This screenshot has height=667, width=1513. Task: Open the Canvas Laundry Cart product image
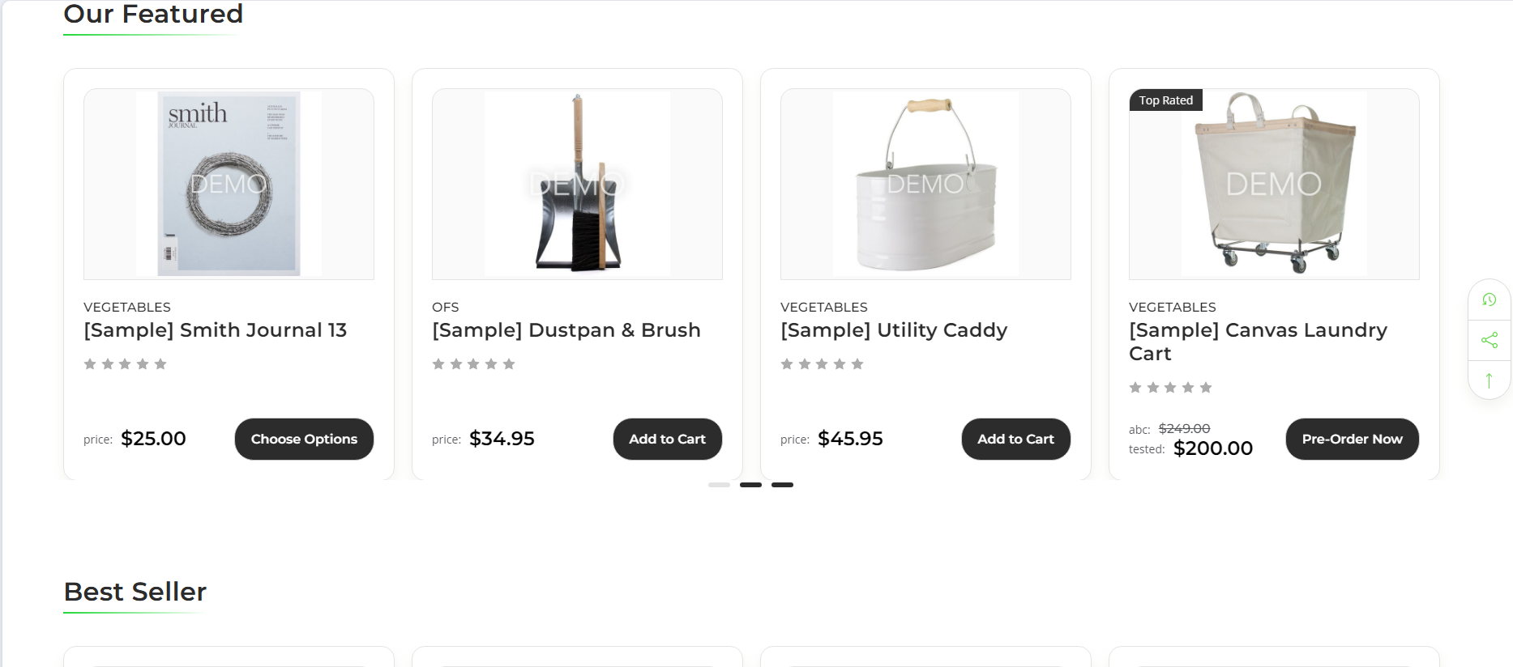click(1274, 184)
